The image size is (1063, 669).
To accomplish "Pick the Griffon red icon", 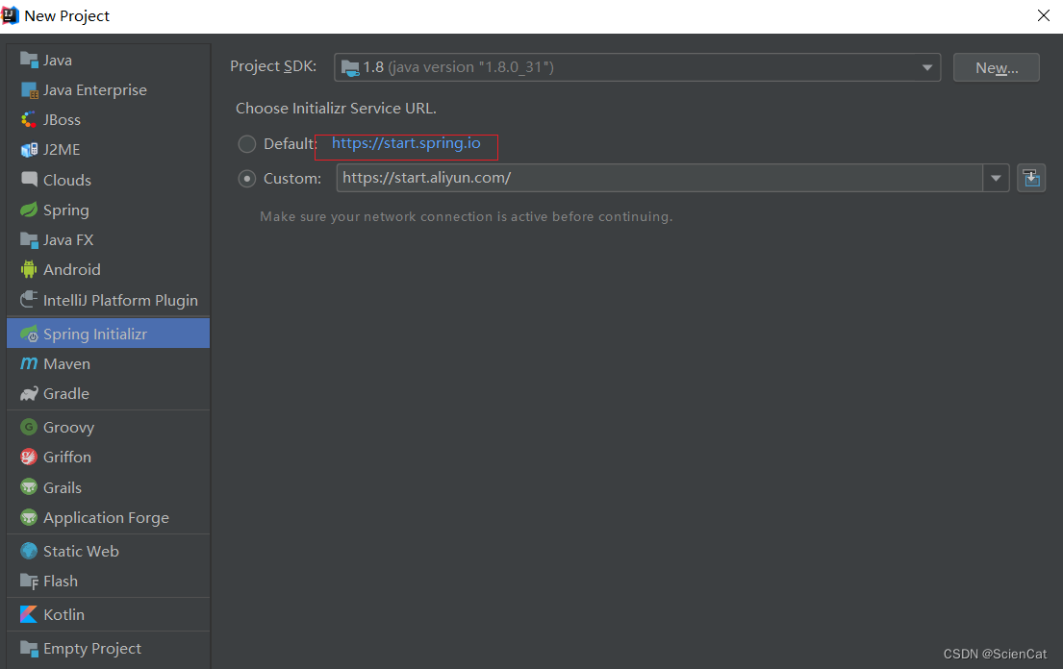I will (29, 458).
